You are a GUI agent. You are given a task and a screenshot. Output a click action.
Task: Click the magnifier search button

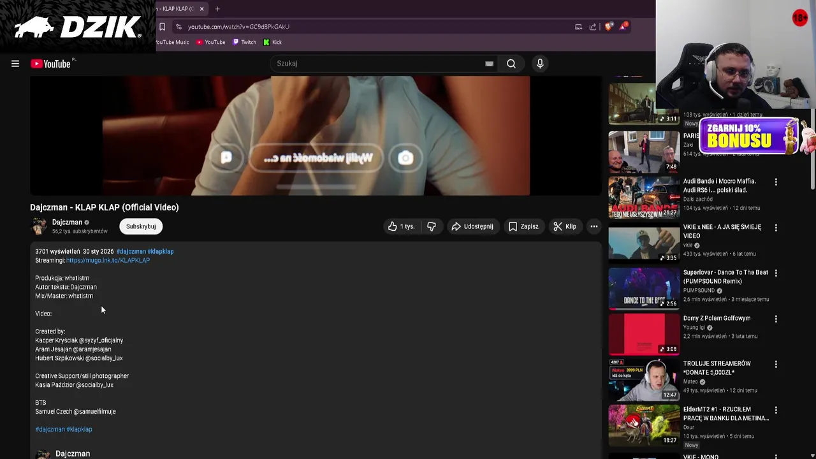511,64
